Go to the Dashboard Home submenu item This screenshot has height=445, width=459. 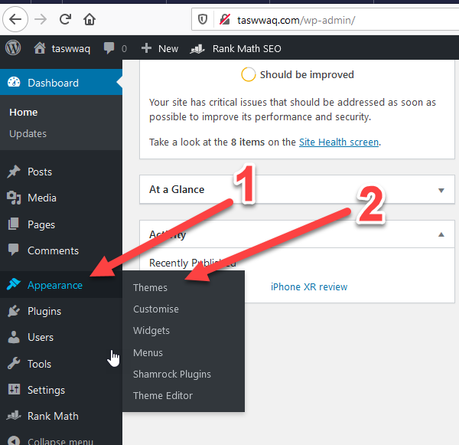tap(24, 113)
